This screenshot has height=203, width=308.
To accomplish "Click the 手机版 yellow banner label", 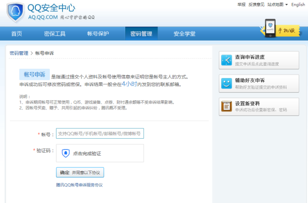I will (x=286, y=31).
